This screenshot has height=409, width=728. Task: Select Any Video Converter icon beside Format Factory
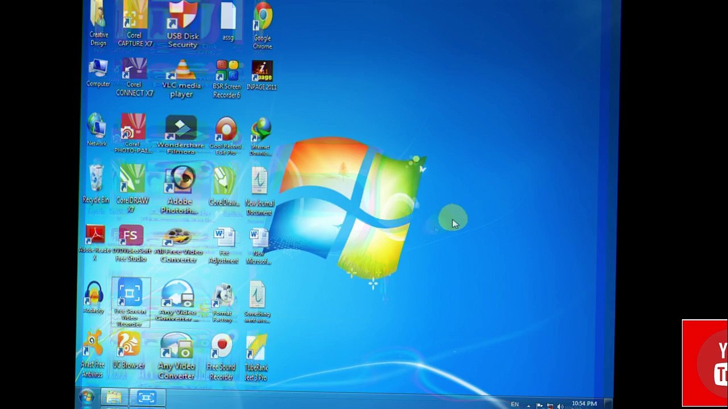tap(177, 301)
